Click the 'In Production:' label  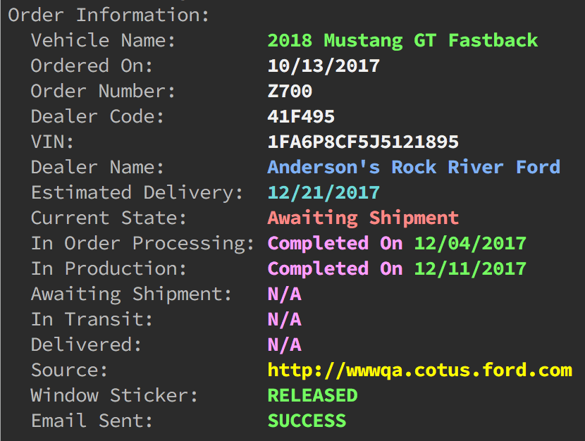click(x=109, y=268)
